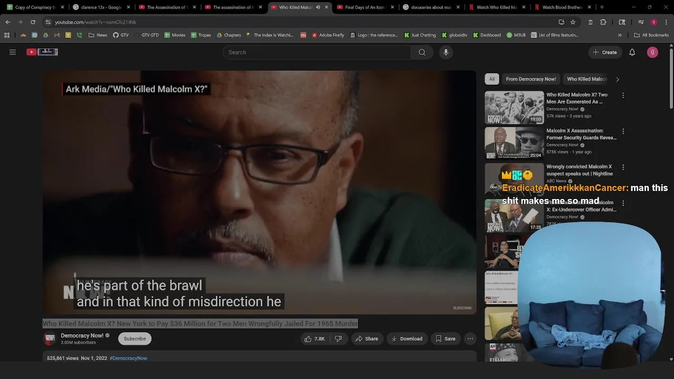Bookmark this page with the star
674x379 pixels.
573,22
